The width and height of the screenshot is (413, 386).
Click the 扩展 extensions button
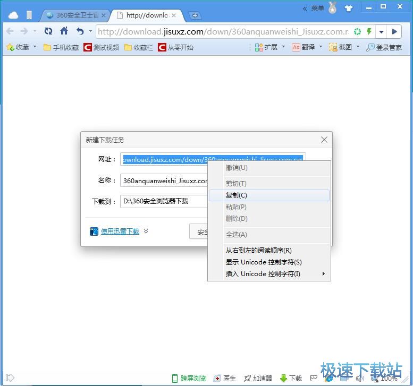click(266, 47)
